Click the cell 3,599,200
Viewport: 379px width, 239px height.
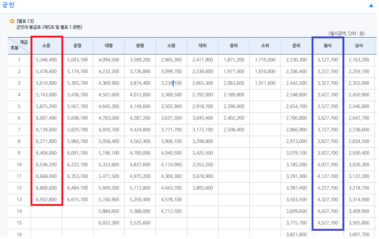(x=140, y=60)
